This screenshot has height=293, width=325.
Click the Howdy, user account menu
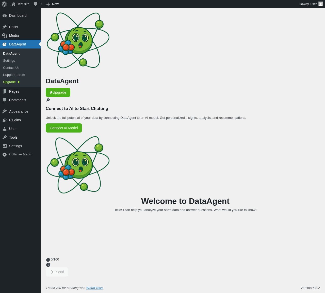pos(311,4)
